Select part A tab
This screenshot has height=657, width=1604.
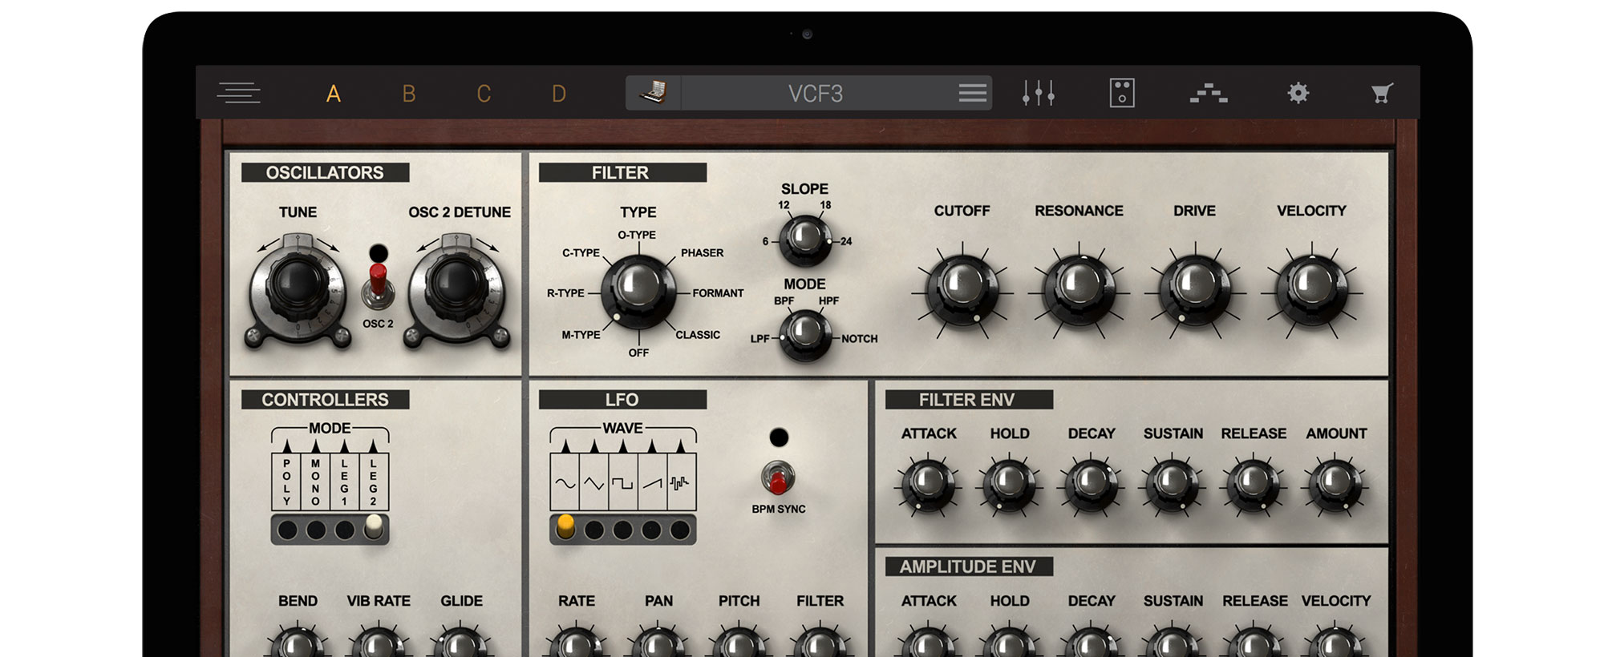click(x=334, y=94)
